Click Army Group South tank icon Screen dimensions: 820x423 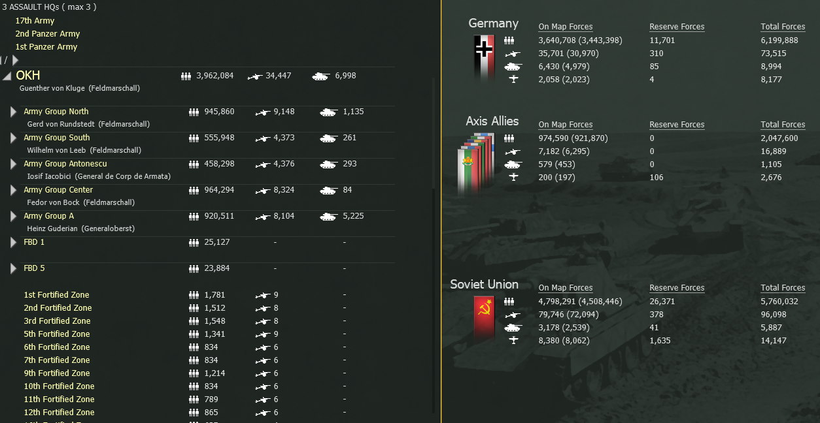[x=328, y=138]
